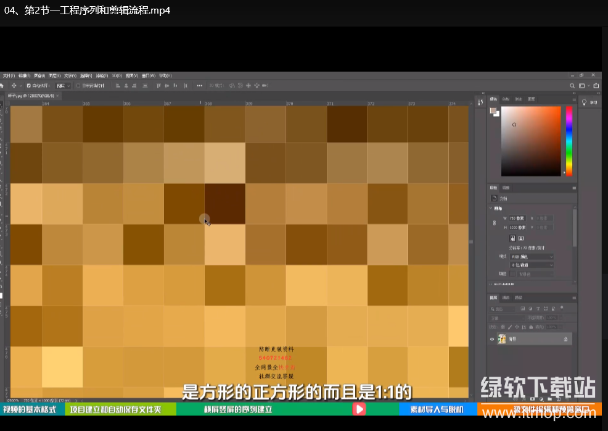The width and height of the screenshot is (608, 431).
Task: Click the lock all layers padlock icon
Action: [532, 327]
